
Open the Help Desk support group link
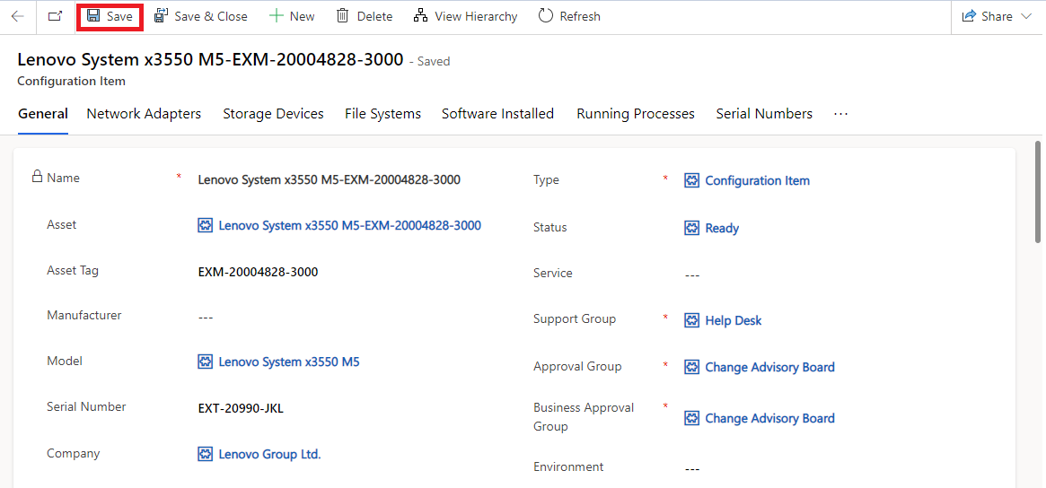[x=734, y=320]
